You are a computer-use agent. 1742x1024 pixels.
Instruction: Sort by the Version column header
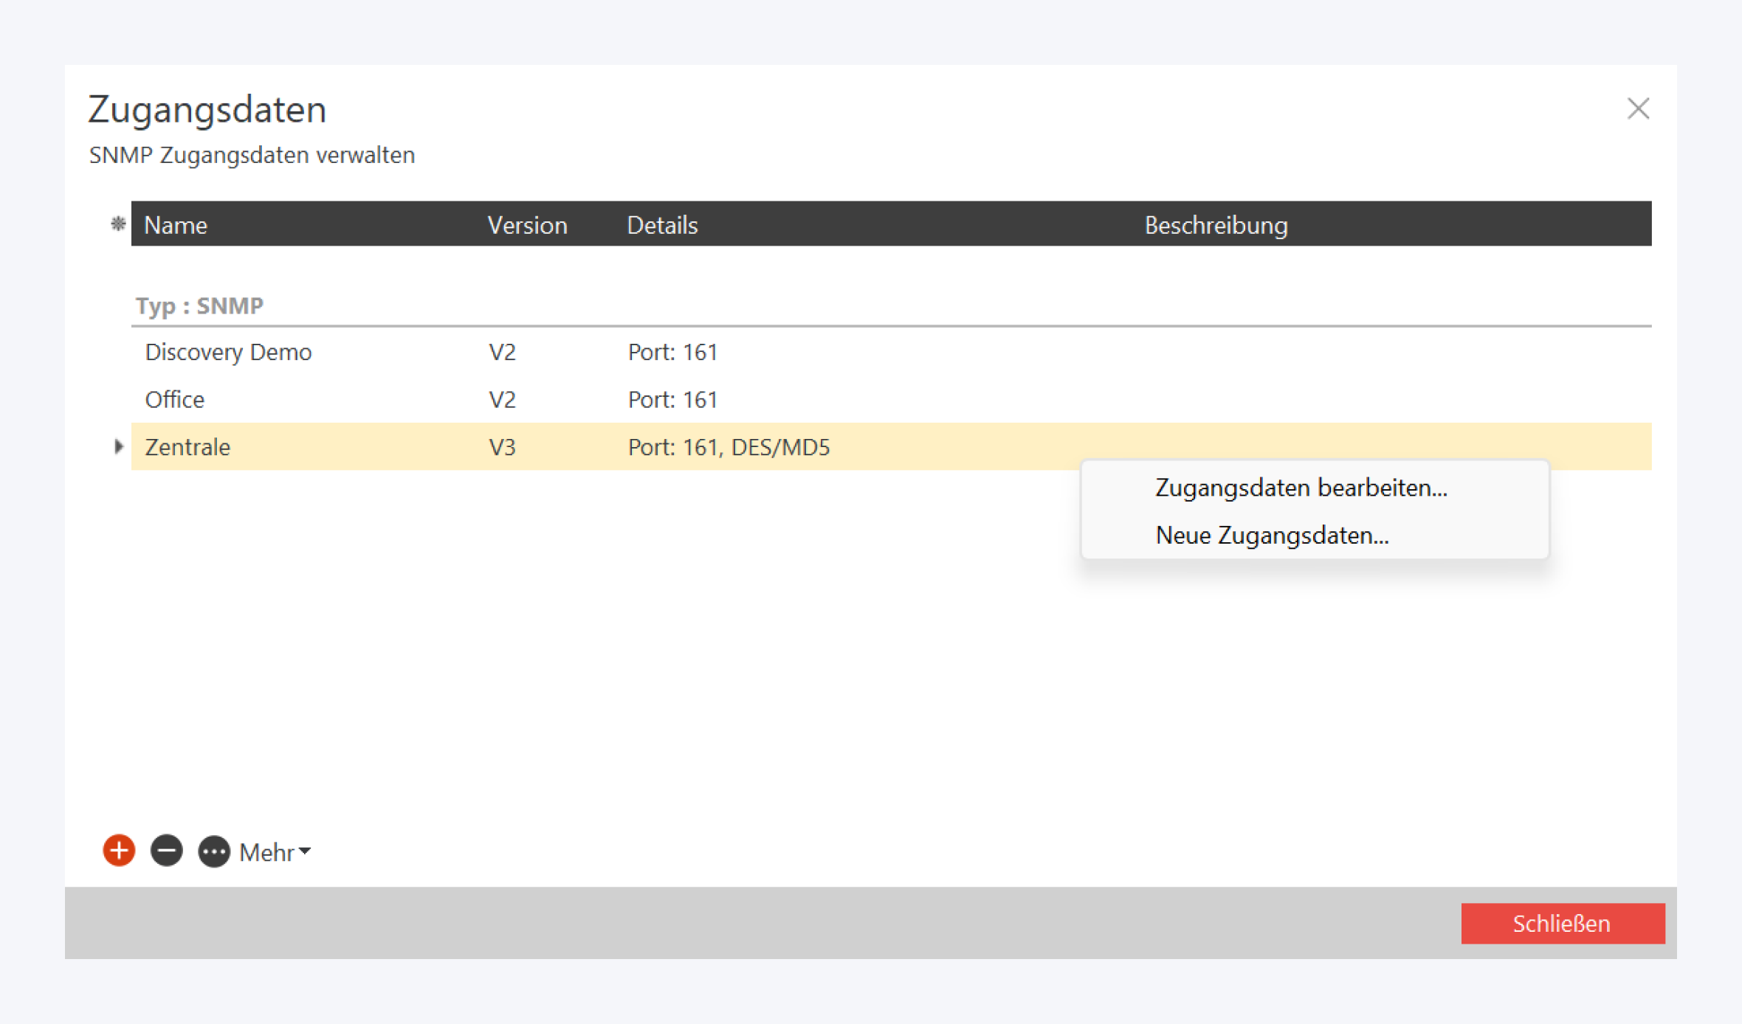click(x=527, y=225)
